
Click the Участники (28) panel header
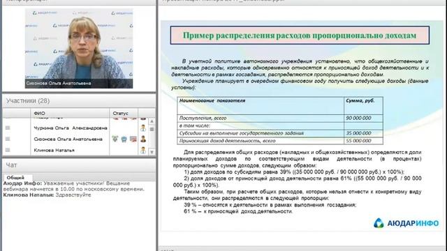79,100
